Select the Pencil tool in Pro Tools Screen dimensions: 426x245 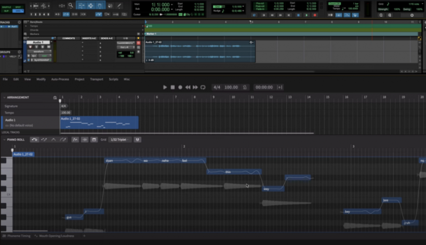[119, 5]
